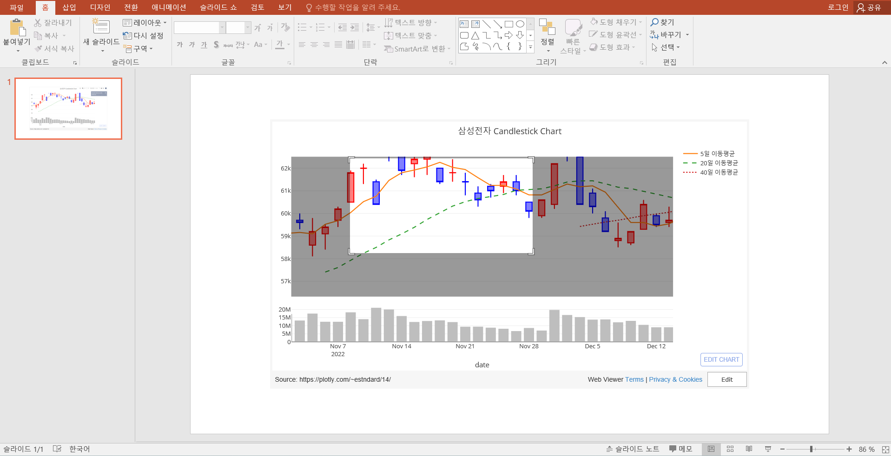The height and width of the screenshot is (456, 891).
Task: Toggle justify text alignment
Action: coord(338,45)
